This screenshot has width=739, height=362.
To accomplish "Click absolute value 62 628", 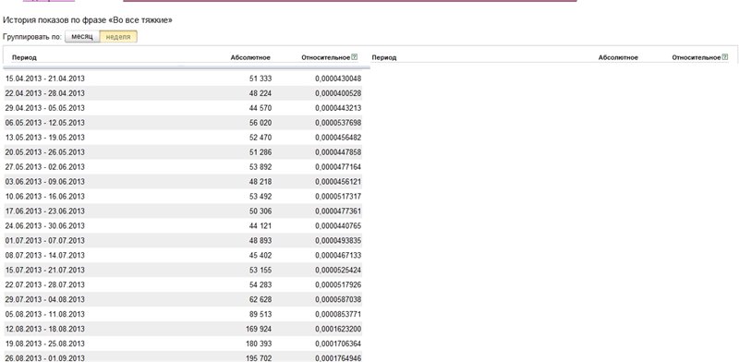I will [260, 299].
